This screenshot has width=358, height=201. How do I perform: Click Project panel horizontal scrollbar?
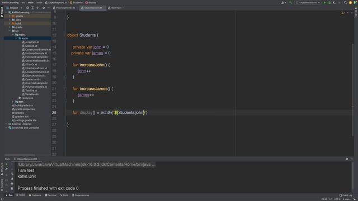(20, 155)
